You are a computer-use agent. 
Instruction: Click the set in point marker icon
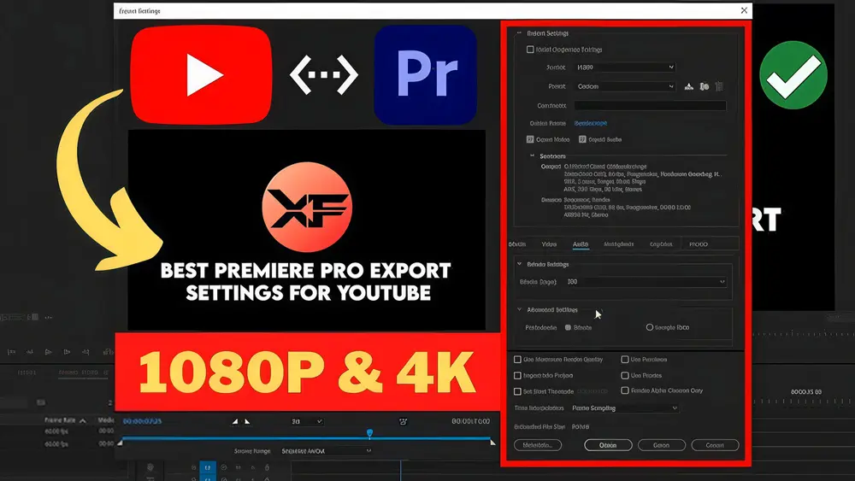[235, 422]
